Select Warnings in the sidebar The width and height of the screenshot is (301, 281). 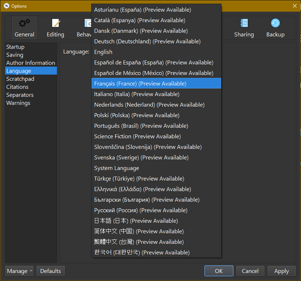(31, 103)
